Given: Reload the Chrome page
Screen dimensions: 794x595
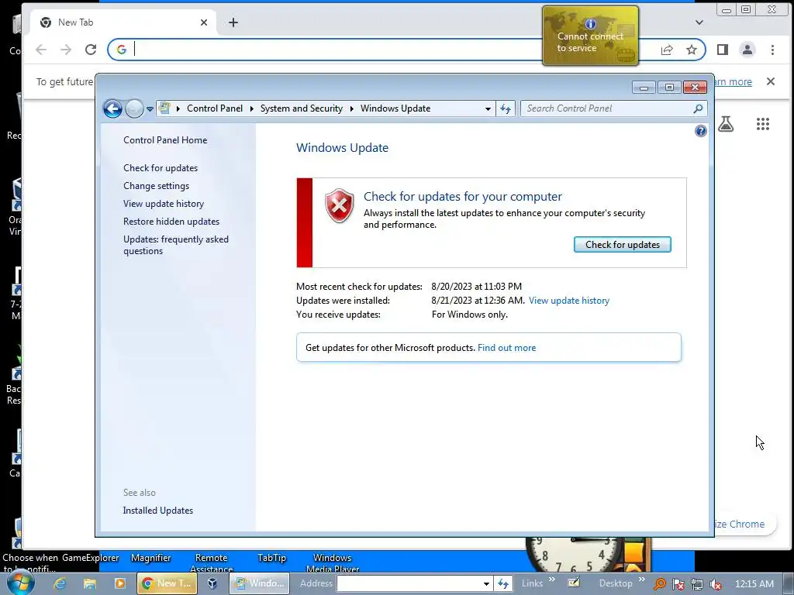Looking at the screenshot, I should tap(91, 50).
